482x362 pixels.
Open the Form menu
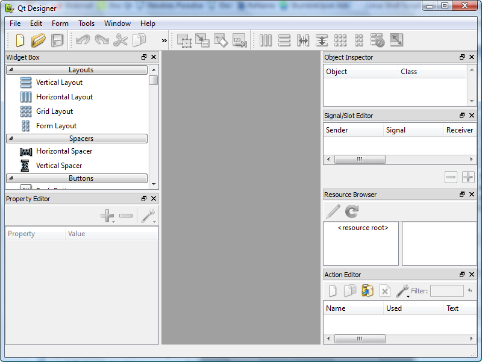pyautogui.click(x=60, y=23)
